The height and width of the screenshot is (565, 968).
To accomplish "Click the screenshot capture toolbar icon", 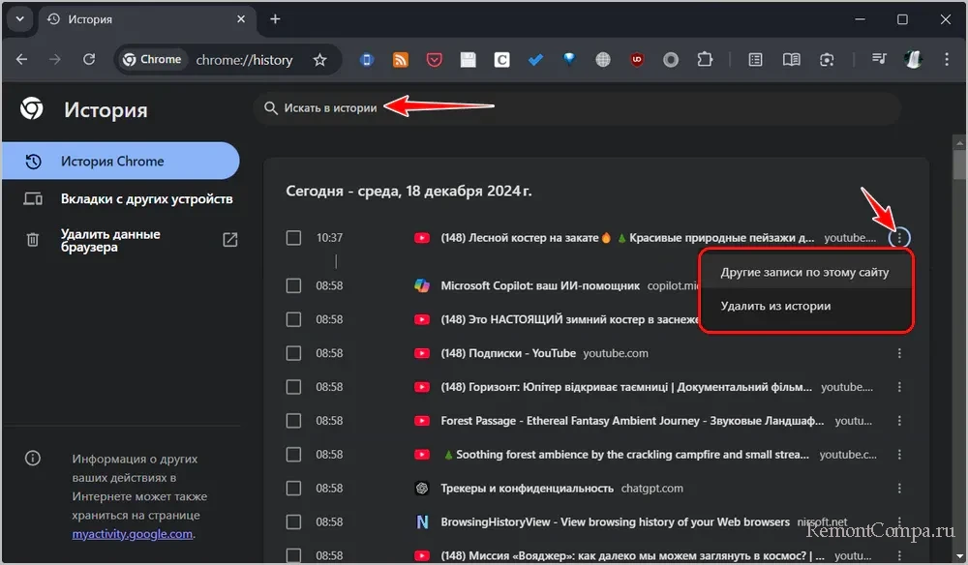I will pos(827,60).
